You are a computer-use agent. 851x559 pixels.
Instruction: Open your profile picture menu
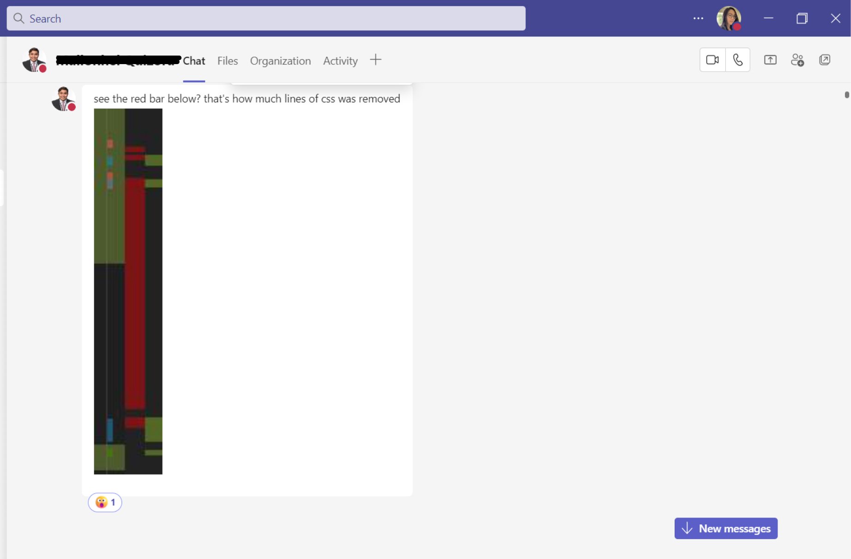pyautogui.click(x=729, y=18)
